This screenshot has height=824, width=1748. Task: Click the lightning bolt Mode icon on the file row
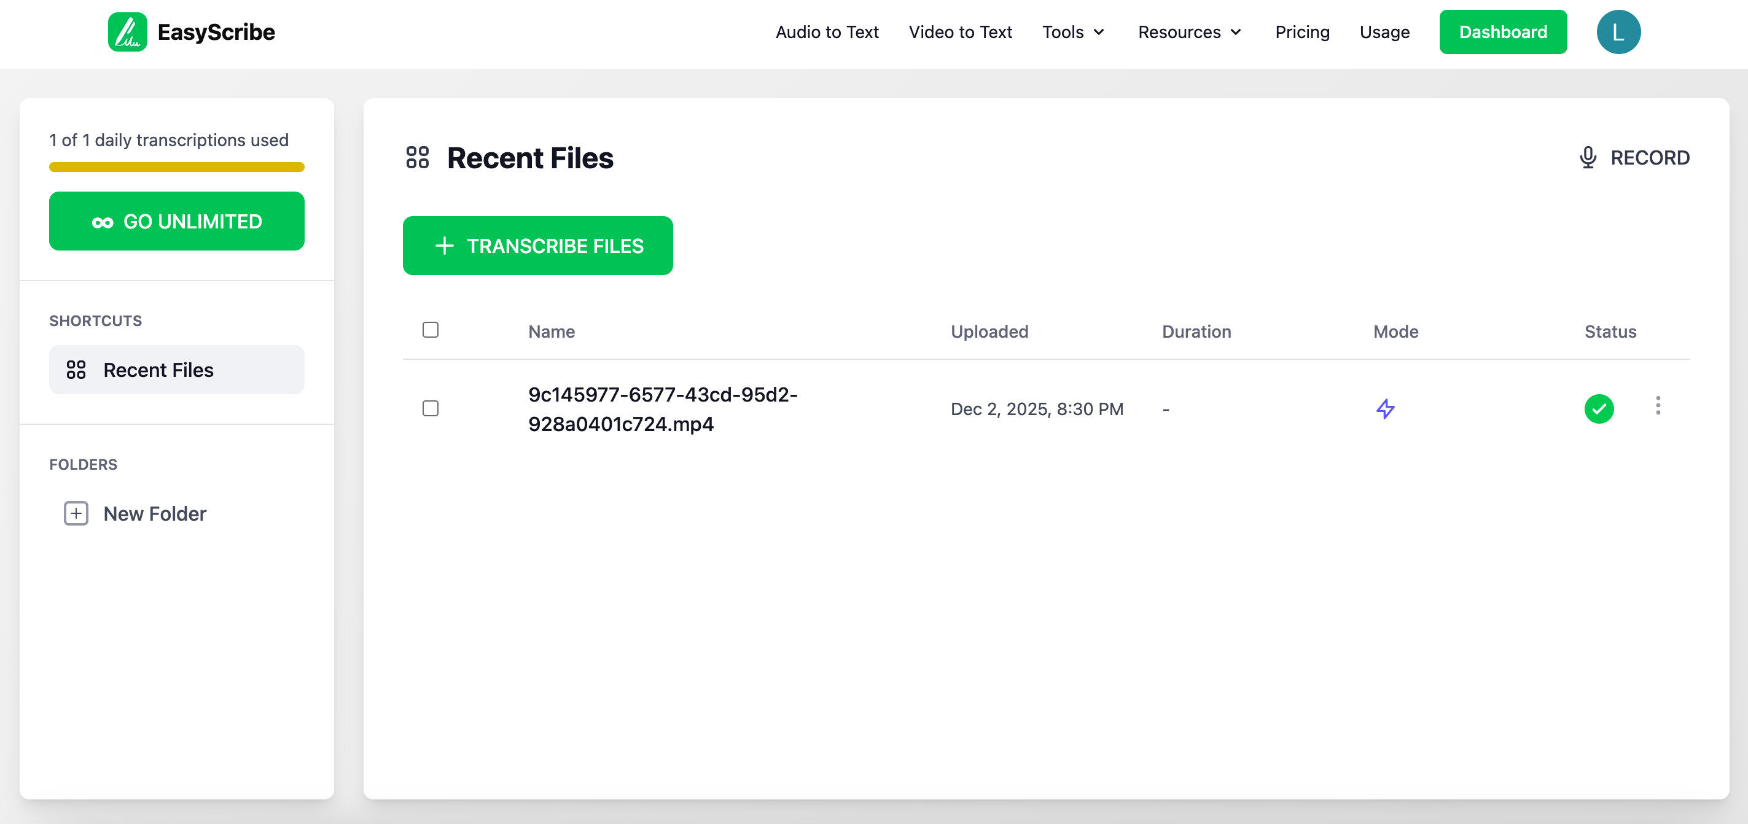1386,409
